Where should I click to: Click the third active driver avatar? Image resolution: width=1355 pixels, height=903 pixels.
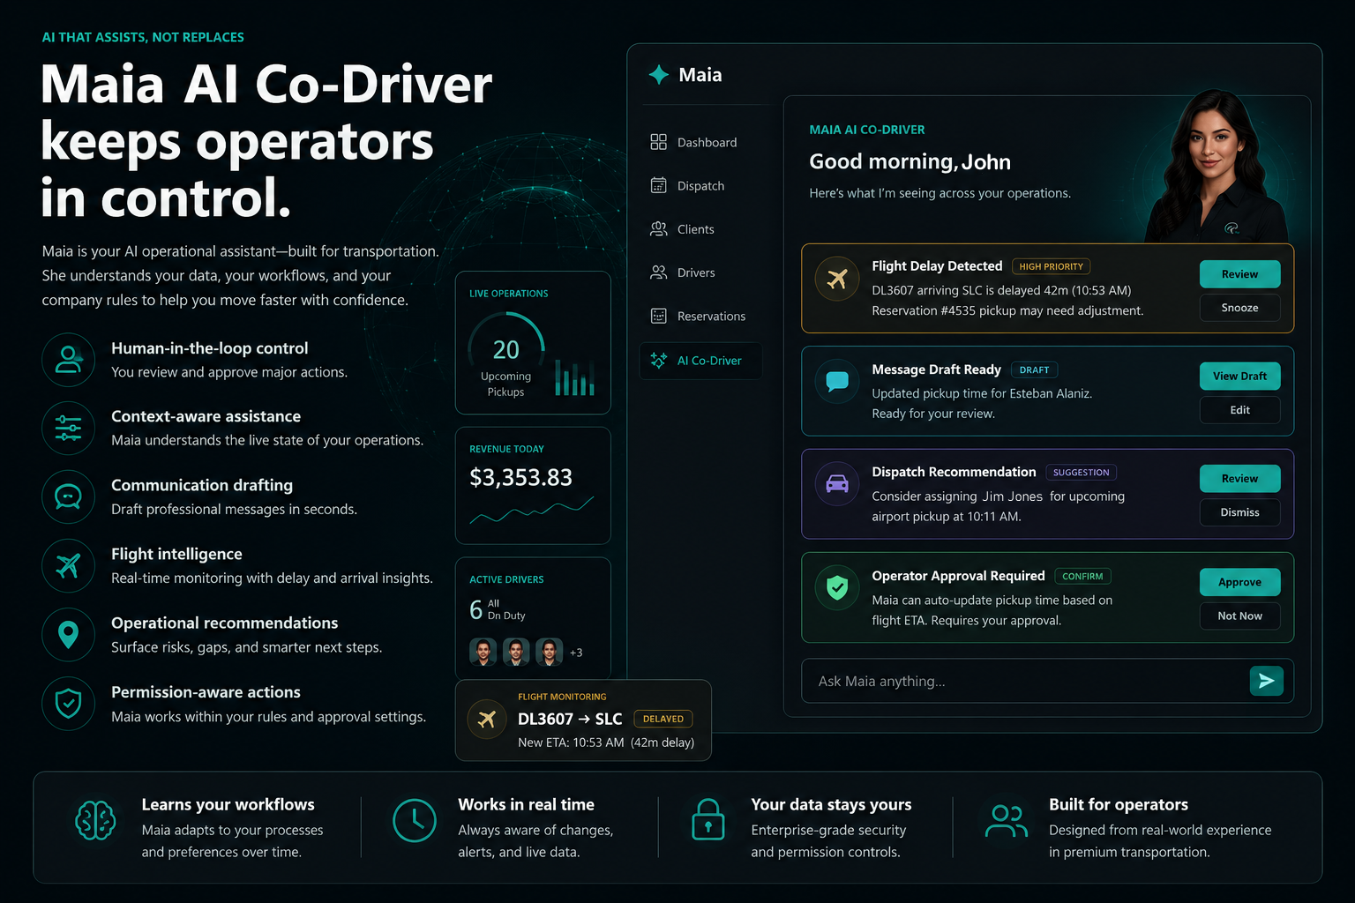coord(549,652)
